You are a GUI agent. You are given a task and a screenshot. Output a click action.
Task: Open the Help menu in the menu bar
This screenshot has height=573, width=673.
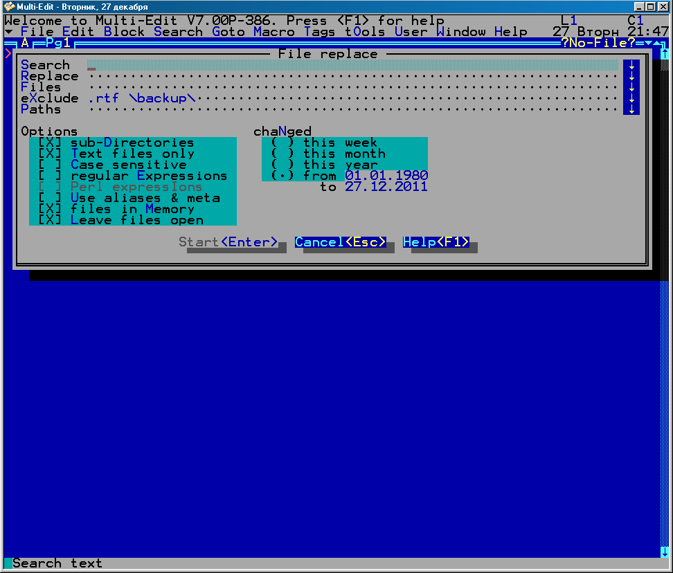tap(511, 32)
